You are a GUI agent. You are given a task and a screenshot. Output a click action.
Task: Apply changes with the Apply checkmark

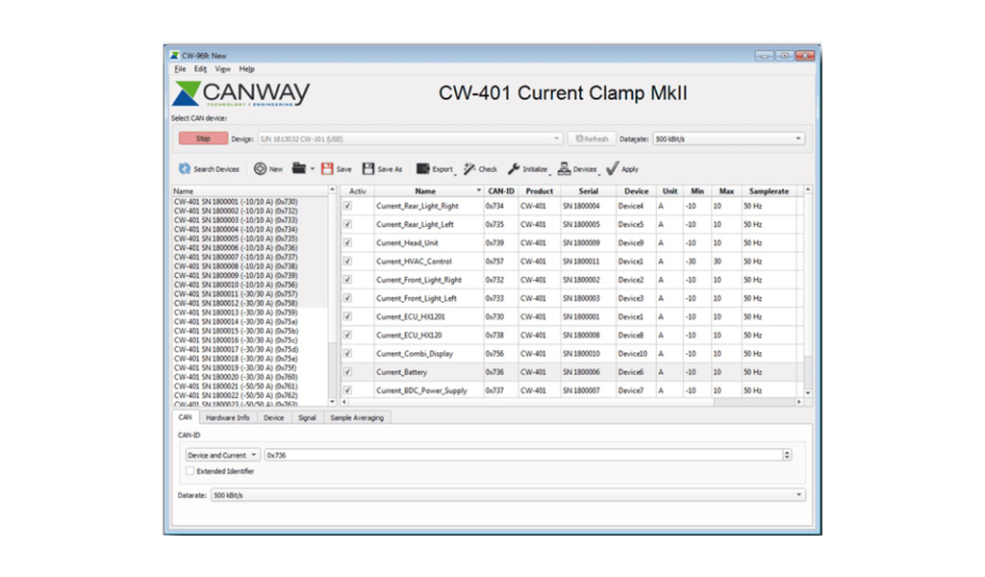622,169
